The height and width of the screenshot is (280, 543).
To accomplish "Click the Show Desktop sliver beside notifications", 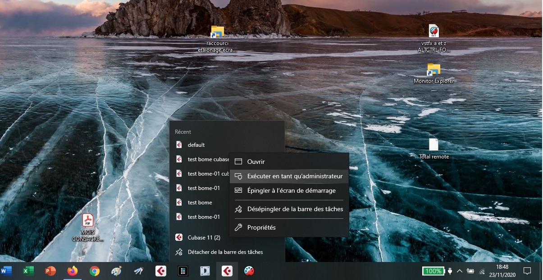I will click(541, 271).
